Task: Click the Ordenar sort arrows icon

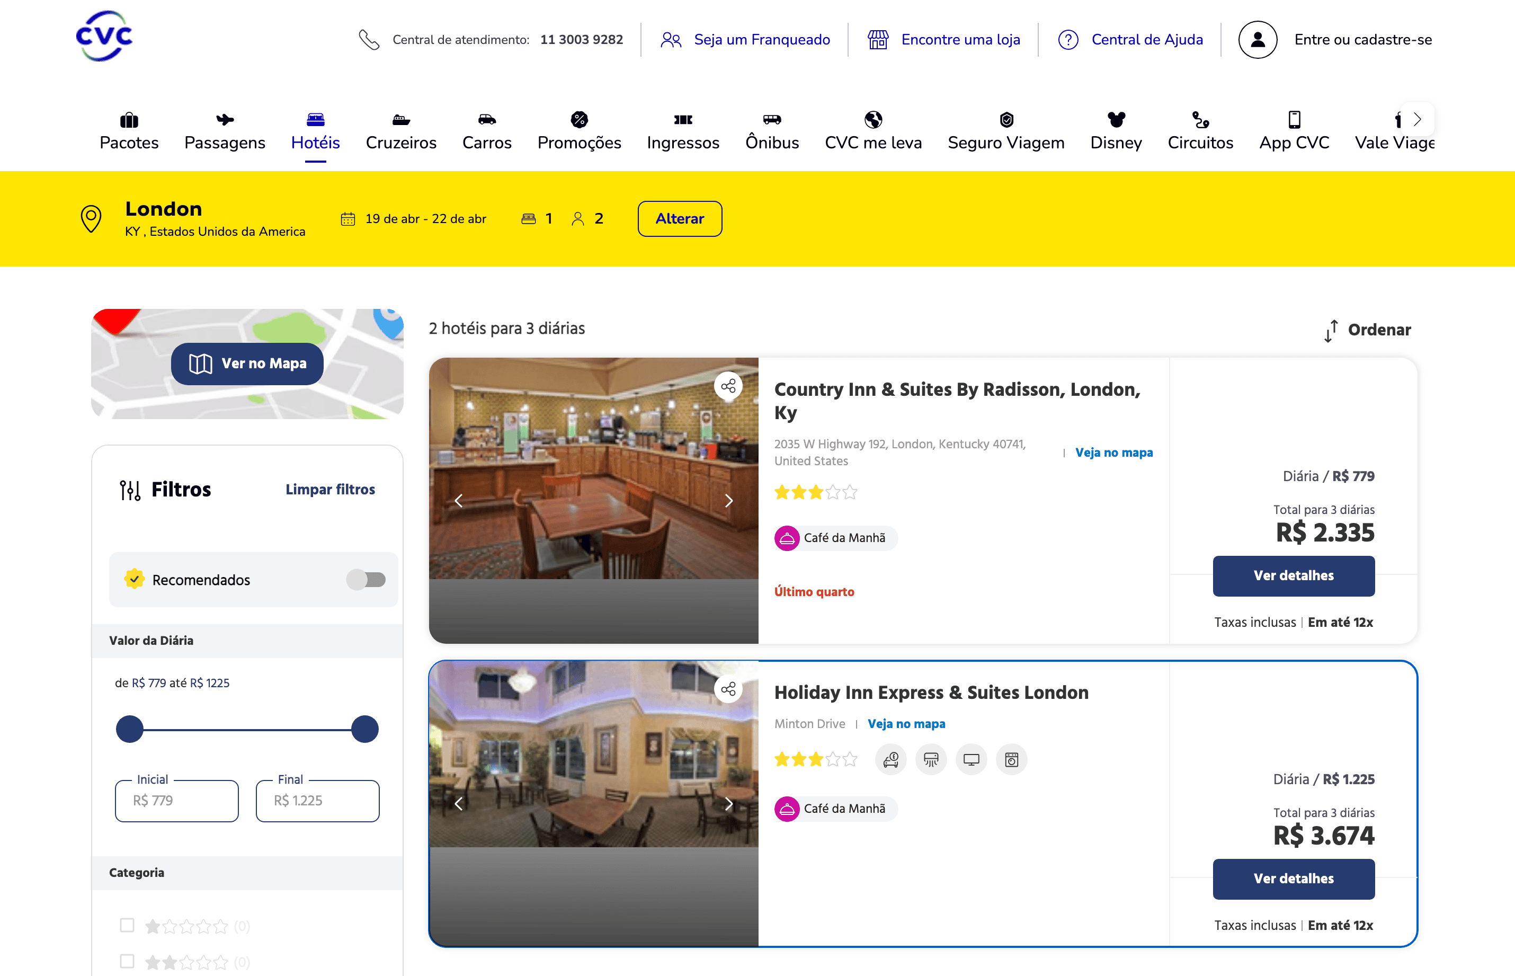Action: [1330, 330]
